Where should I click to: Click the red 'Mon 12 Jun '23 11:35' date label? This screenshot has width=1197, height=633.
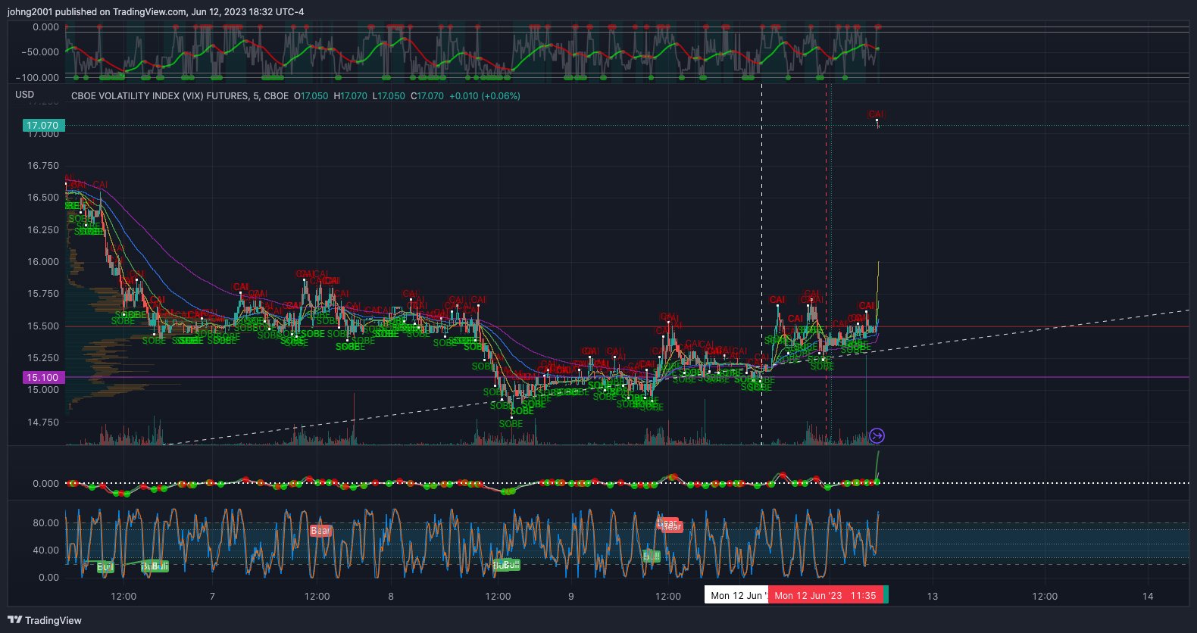coord(825,596)
